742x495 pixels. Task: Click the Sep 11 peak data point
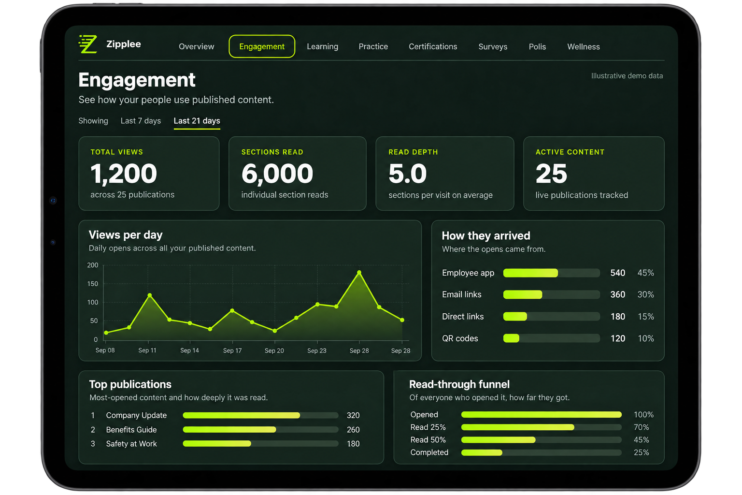click(150, 295)
